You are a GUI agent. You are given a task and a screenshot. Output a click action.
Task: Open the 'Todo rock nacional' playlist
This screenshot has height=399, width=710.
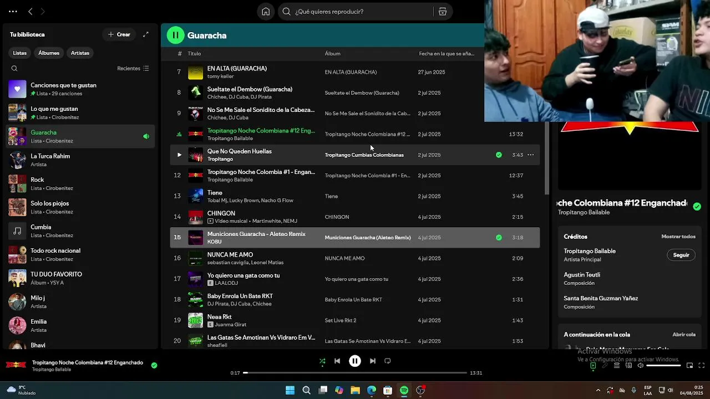pyautogui.click(x=80, y=255)
